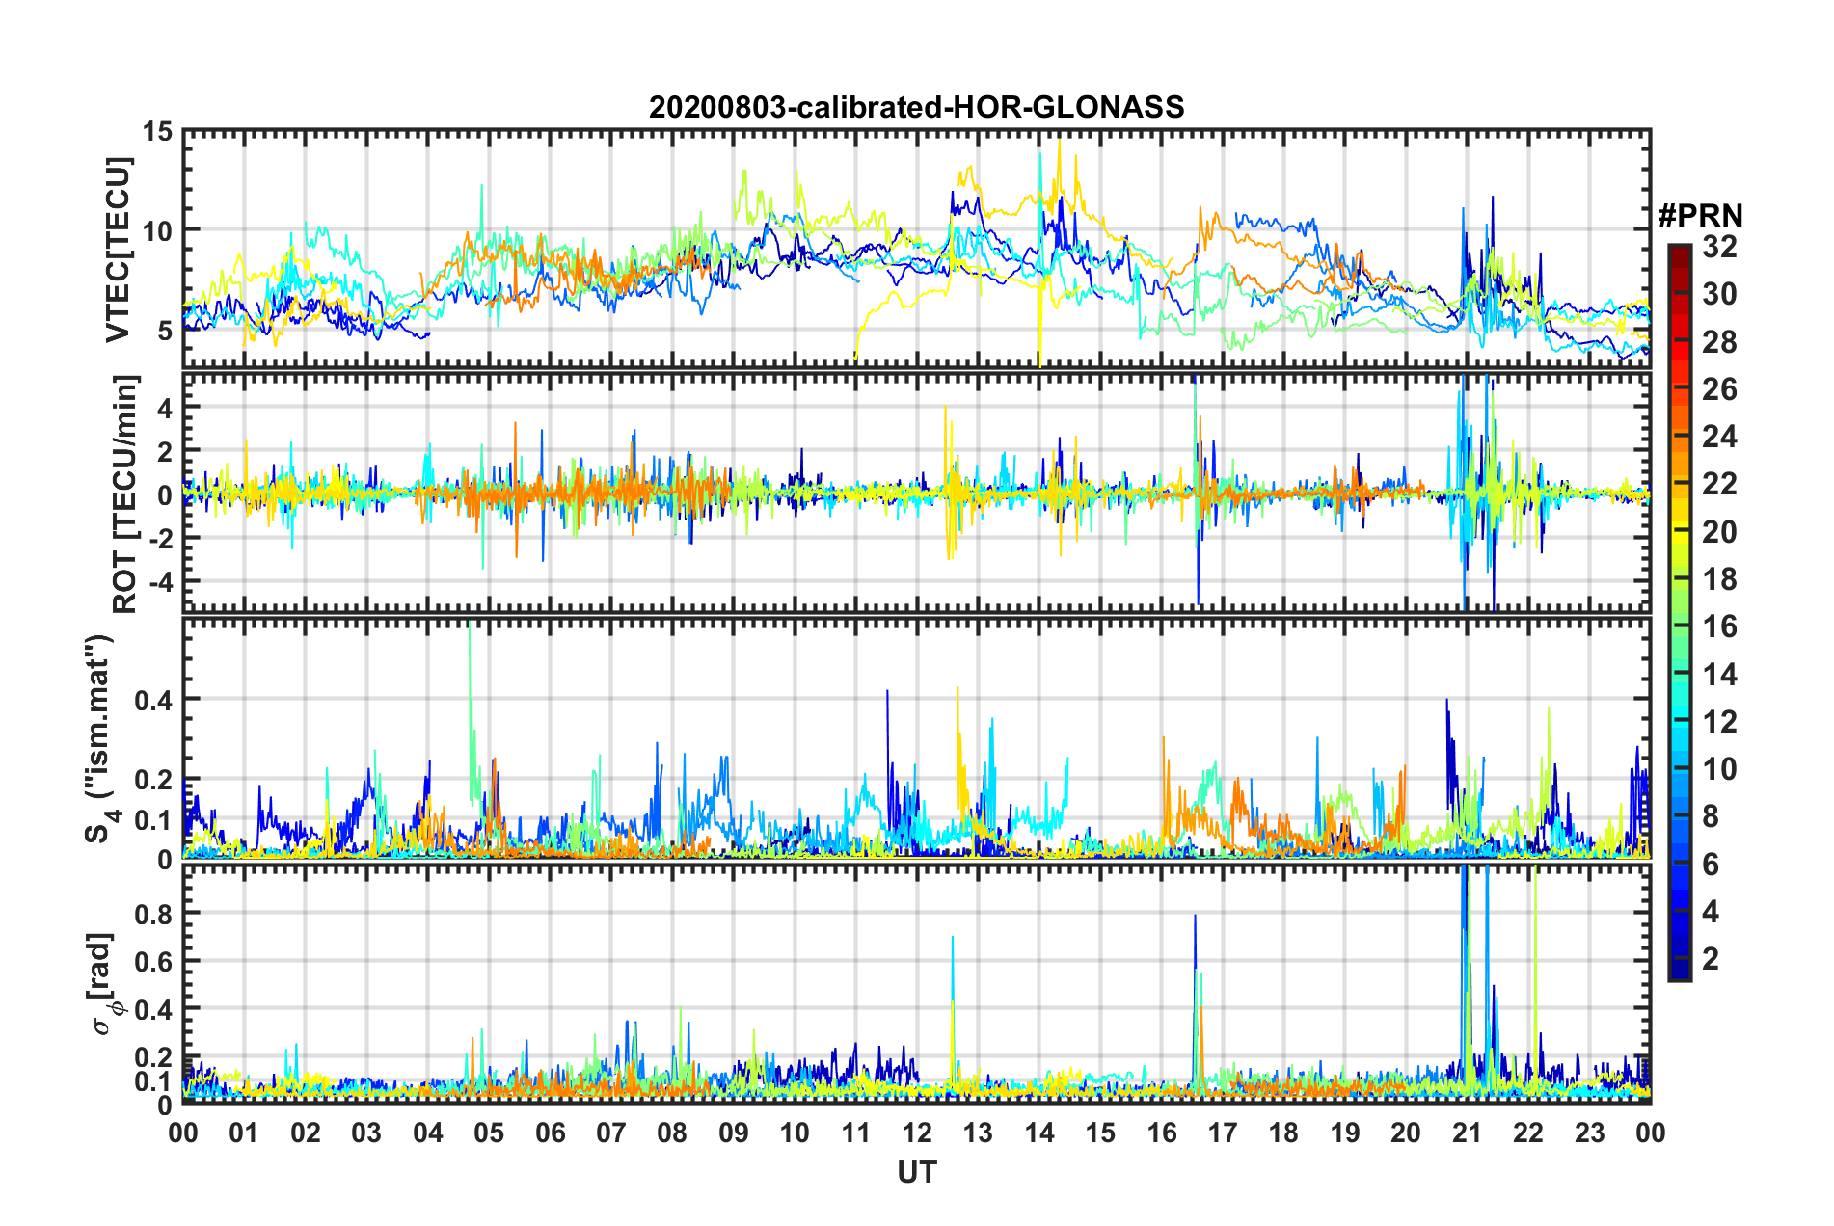Click colorbar tick label '18'

pos(1719,579)
